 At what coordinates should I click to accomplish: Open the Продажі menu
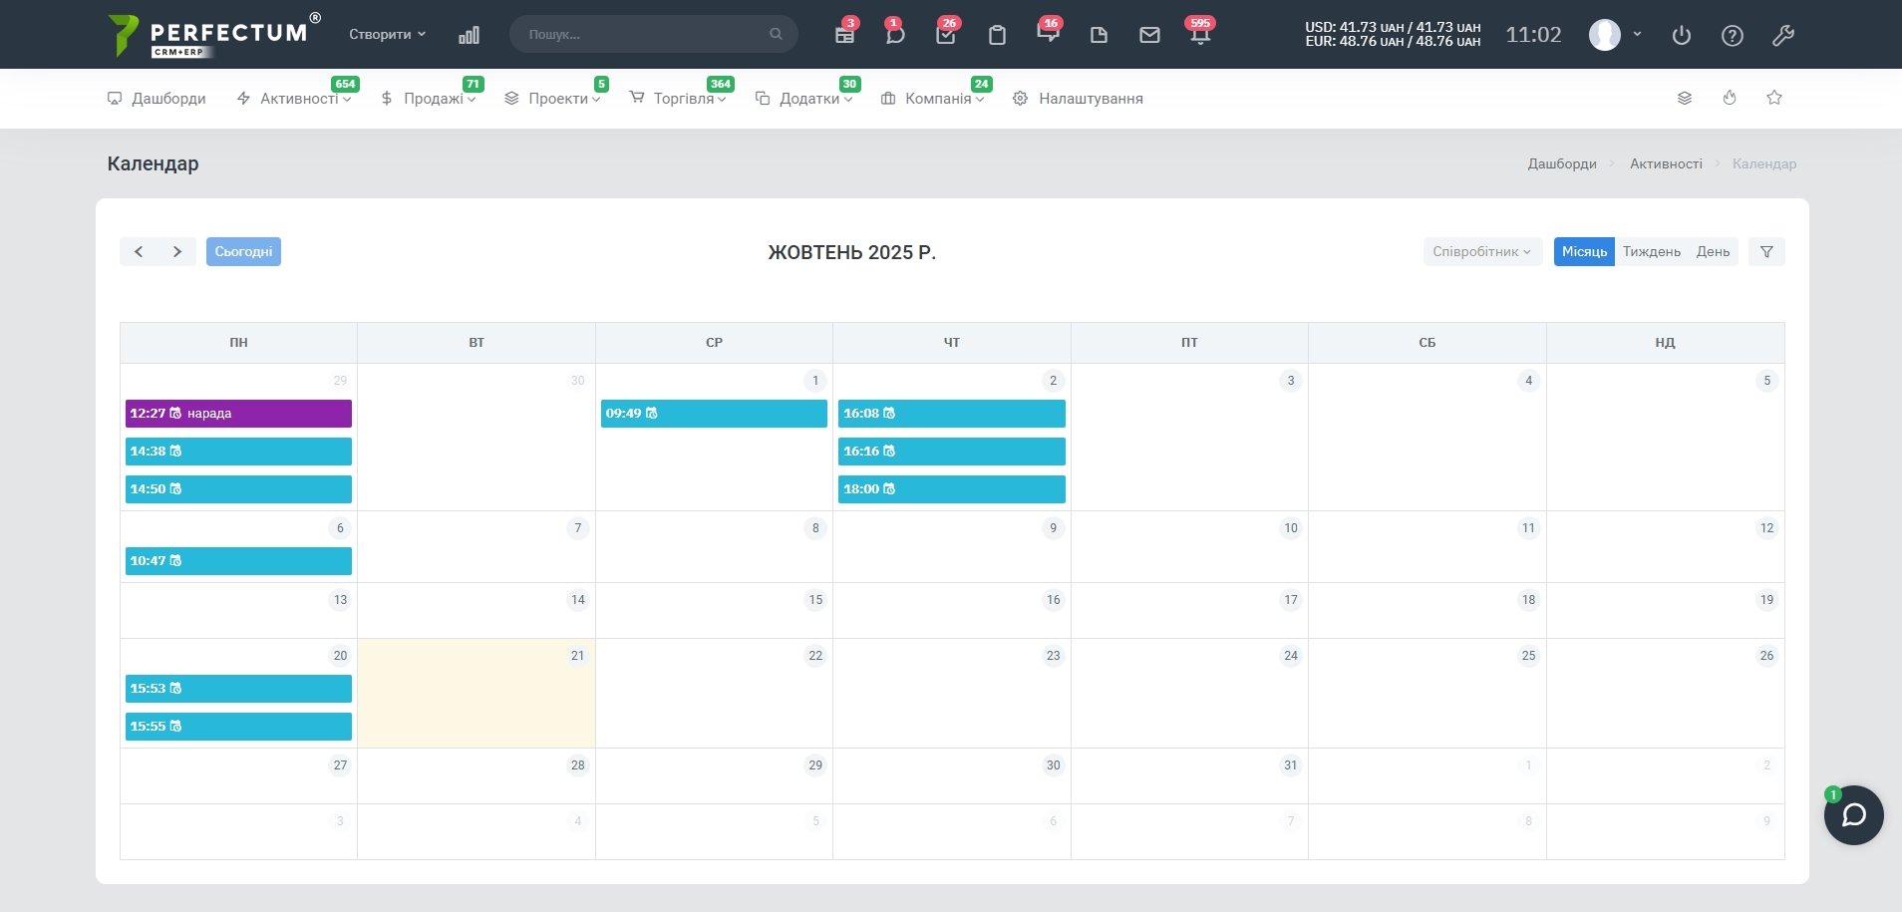tap(433, 99)
